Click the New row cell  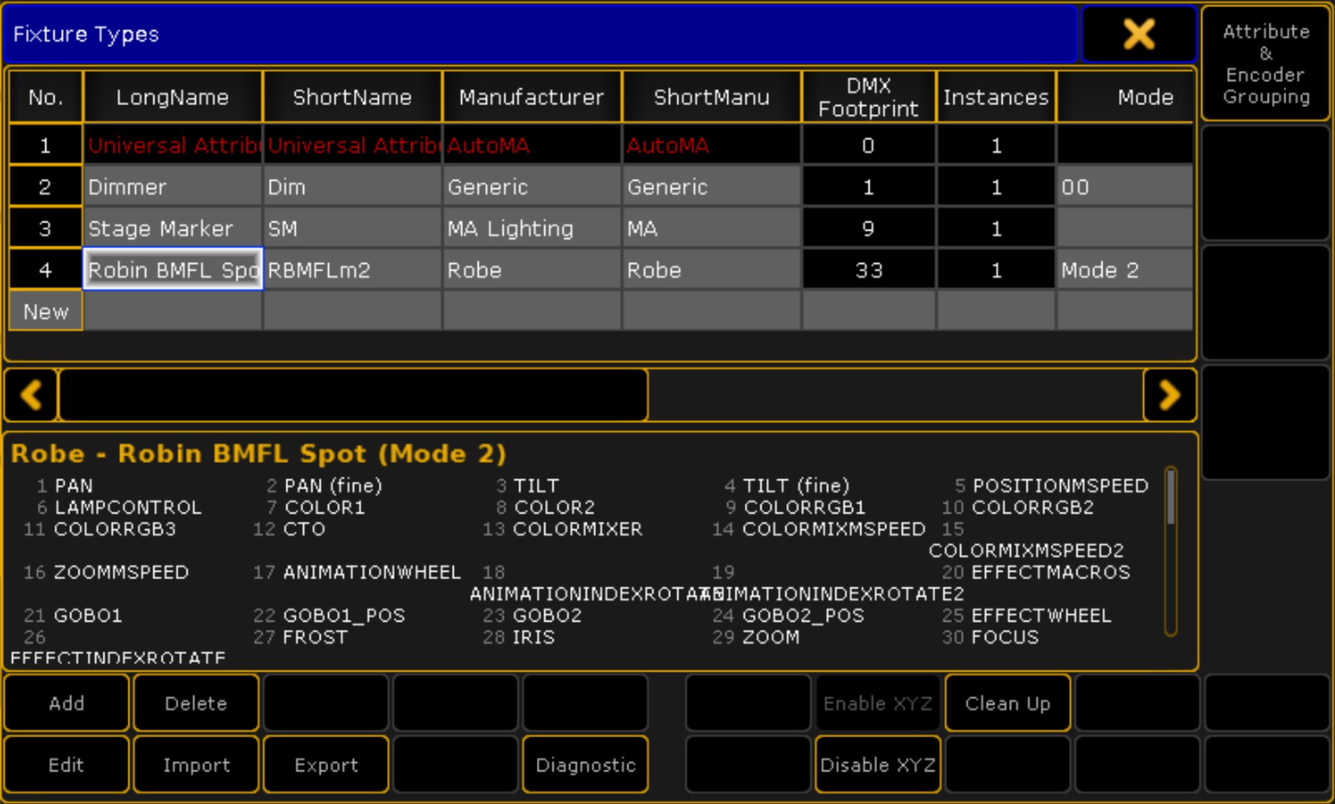pyautogui.click(x=46, y=312)
